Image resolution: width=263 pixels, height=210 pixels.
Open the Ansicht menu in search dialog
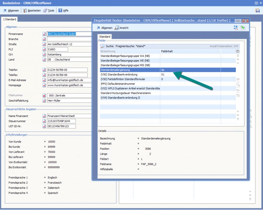[121, 28]
